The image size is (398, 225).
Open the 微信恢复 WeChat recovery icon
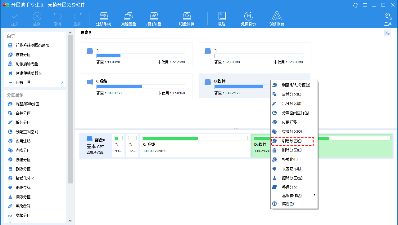click(277, 19)
